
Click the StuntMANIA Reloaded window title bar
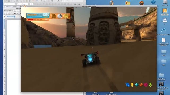click(89, 6)
